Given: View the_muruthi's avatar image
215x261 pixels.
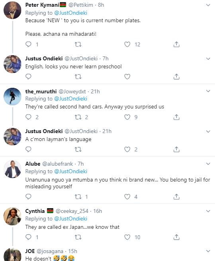Looking at the screenshot, I should [12, 97].
